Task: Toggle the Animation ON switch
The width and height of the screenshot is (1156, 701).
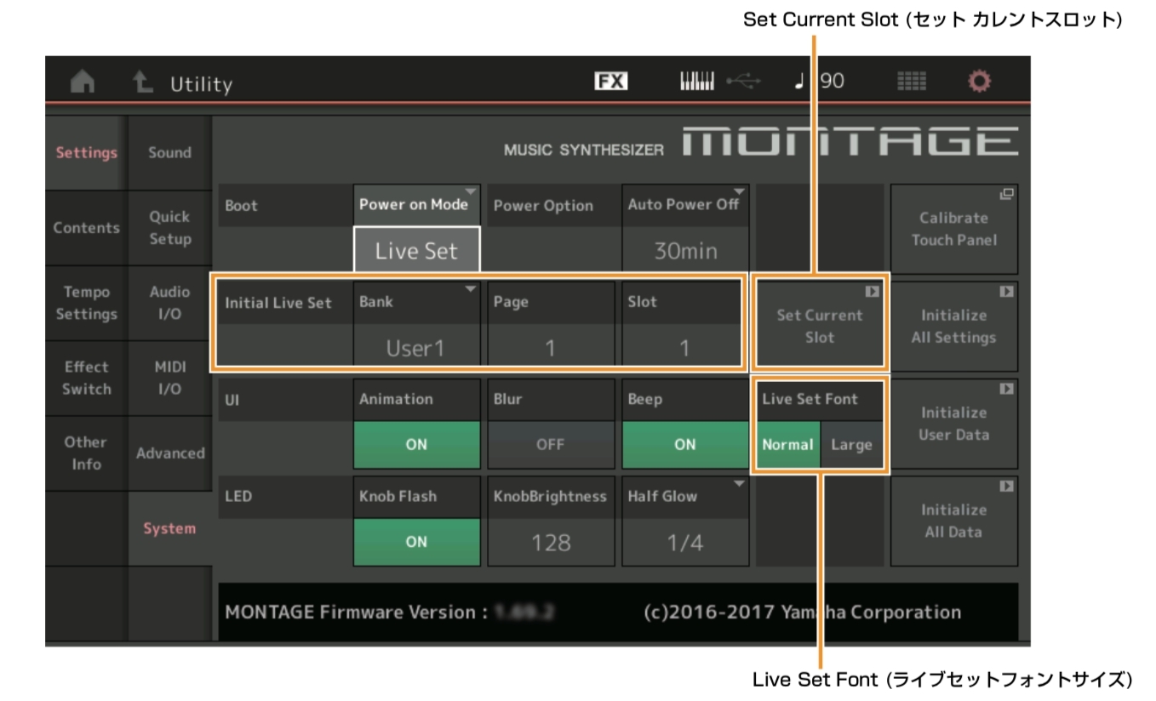Action: tap(417, 444)
